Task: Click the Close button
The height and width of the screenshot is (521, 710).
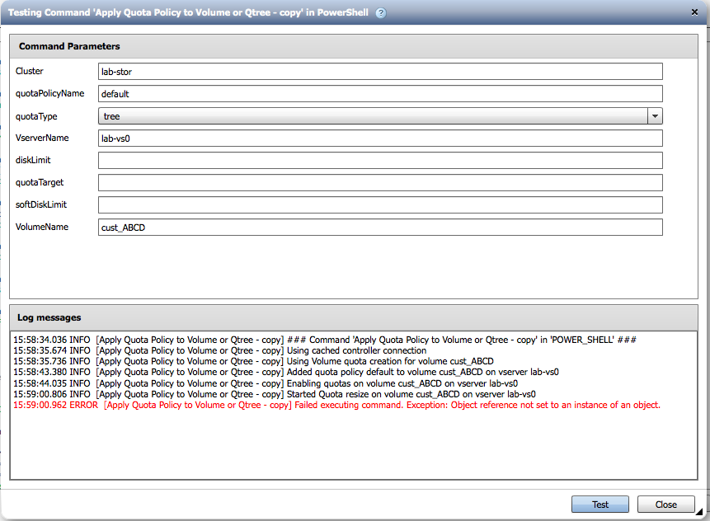Action: tap(665, 505)
